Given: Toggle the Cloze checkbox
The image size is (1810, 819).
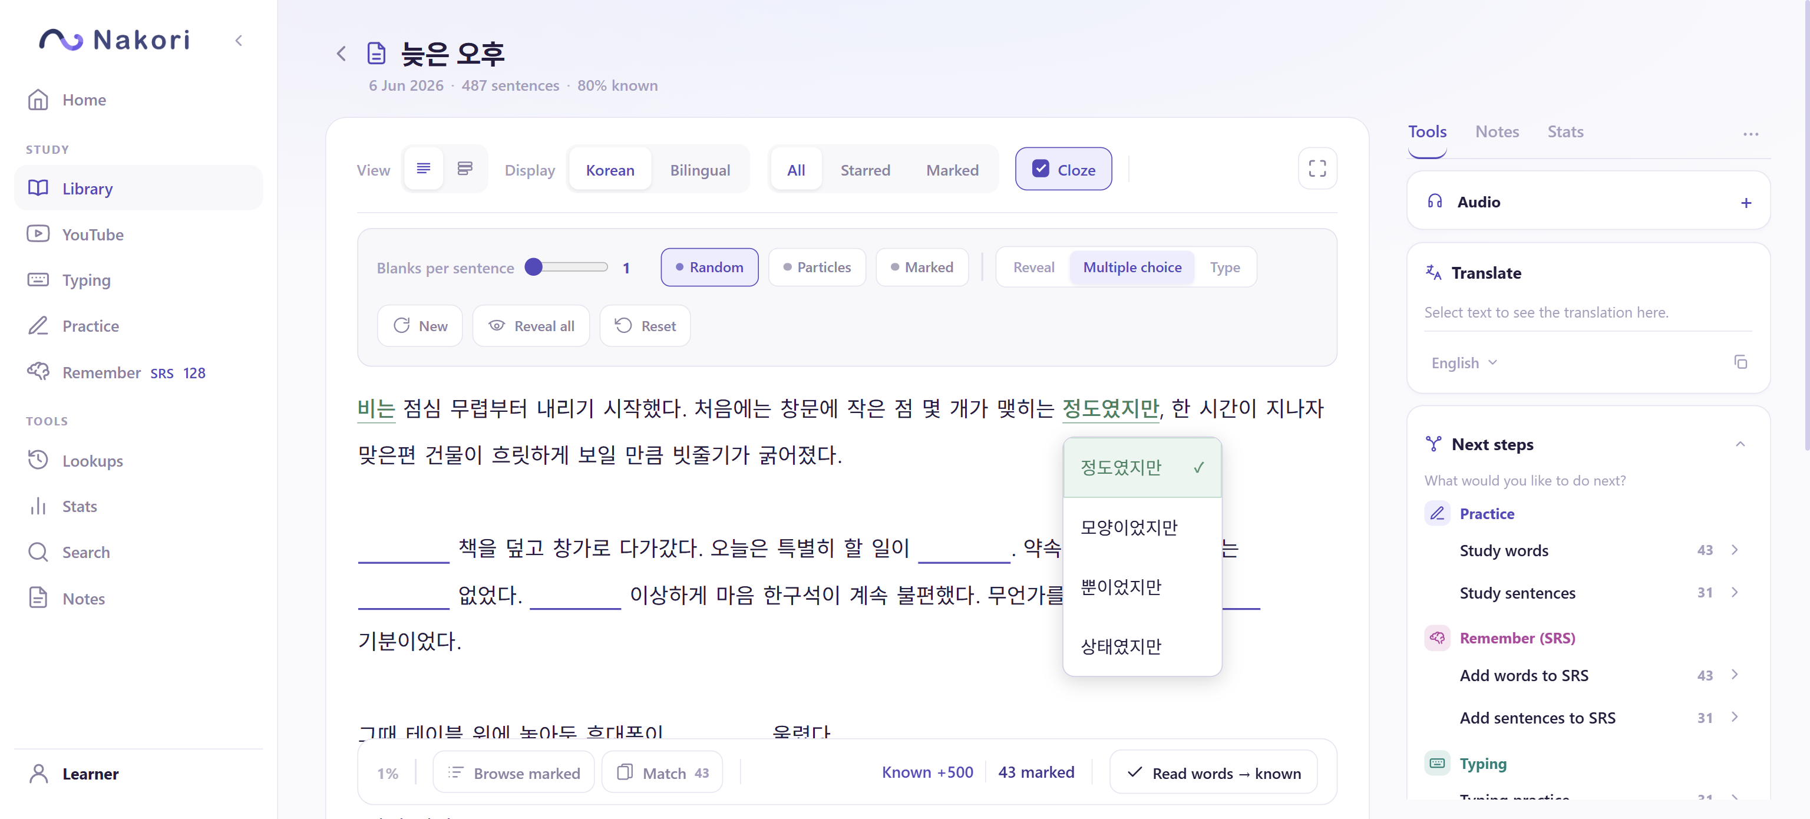Looking at the screenshot, I should click(x=1041, y=169).
